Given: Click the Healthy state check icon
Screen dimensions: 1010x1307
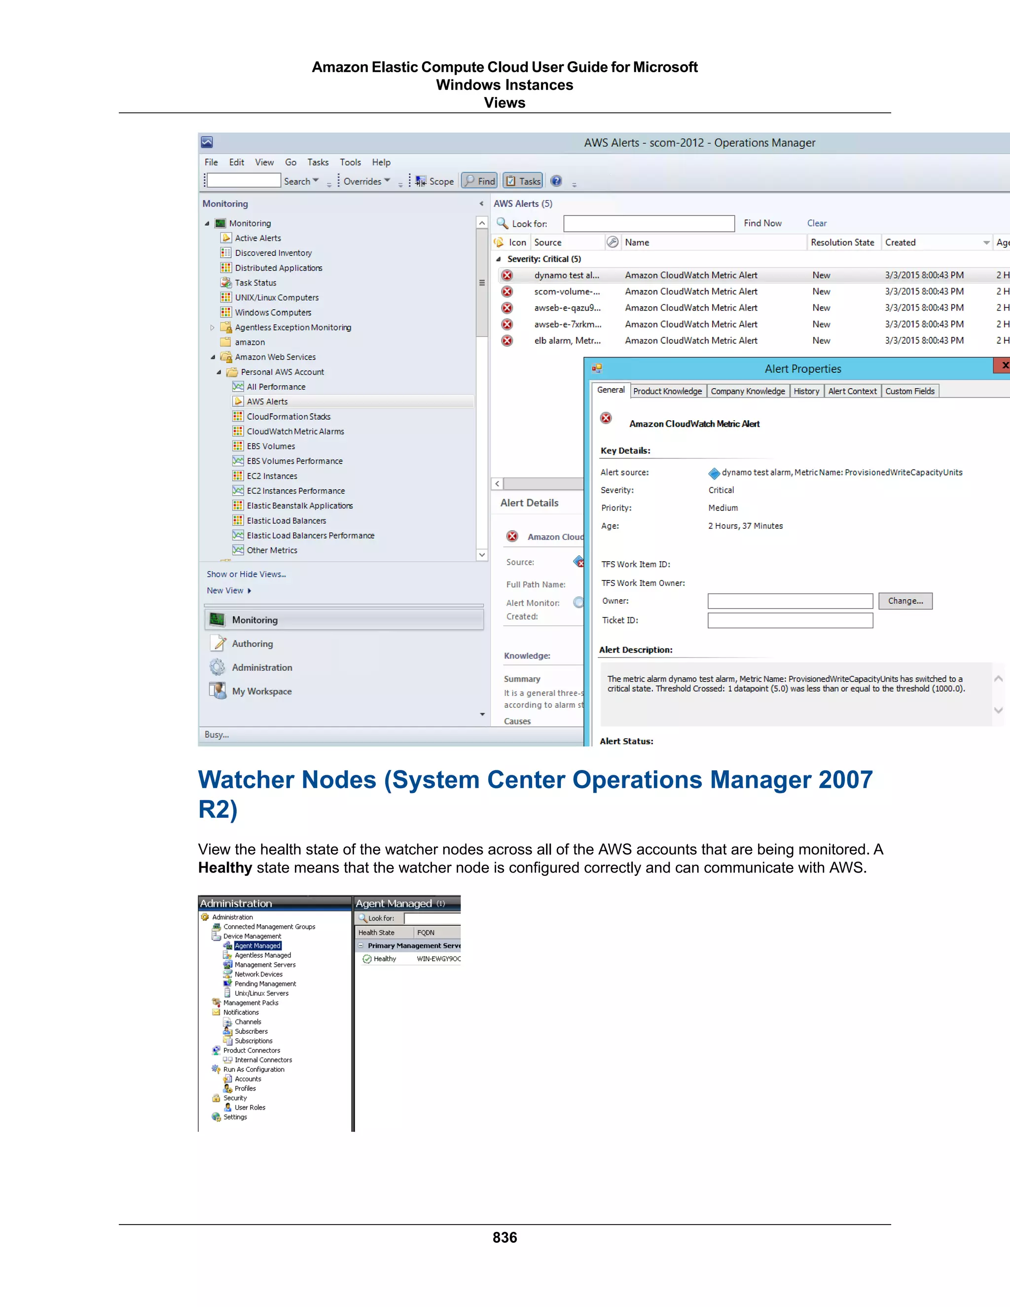Looking at the screenshot, I should point(367,959).
